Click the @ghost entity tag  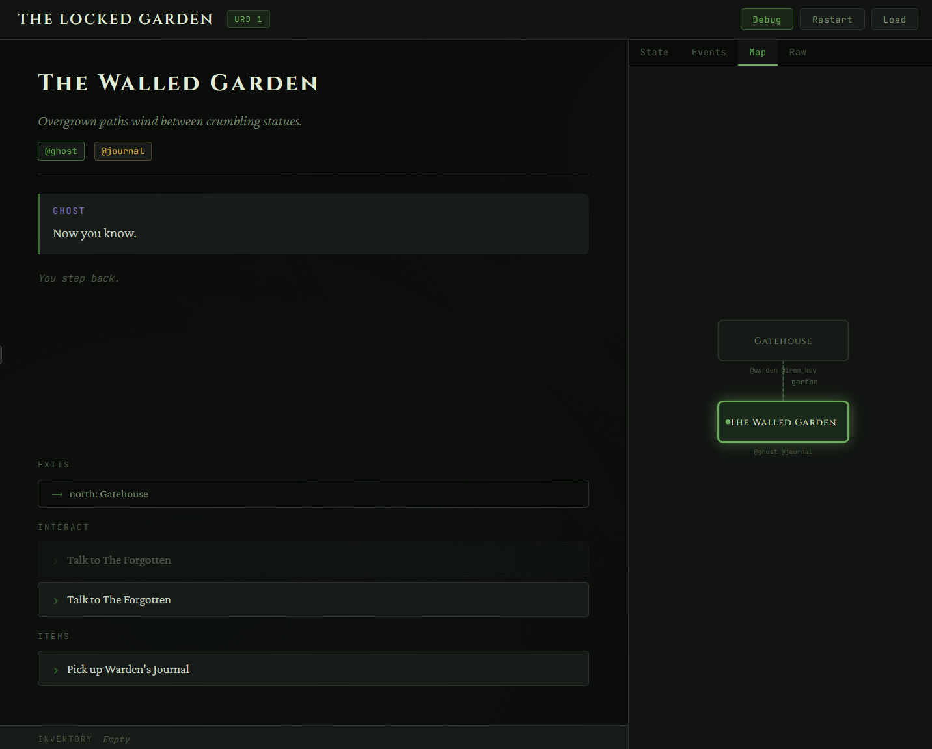click(x=61, y=151)
